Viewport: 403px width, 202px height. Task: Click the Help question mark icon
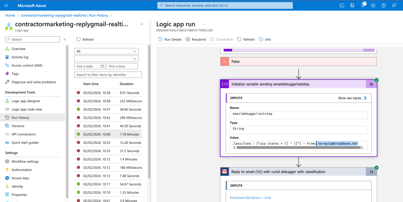pyautogui.click(x=383, y=6)
